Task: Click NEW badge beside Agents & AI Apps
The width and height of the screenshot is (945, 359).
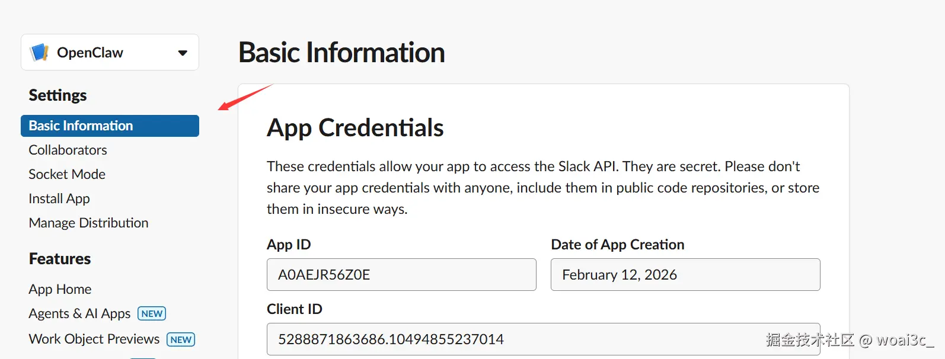Action: click(152, 314)
